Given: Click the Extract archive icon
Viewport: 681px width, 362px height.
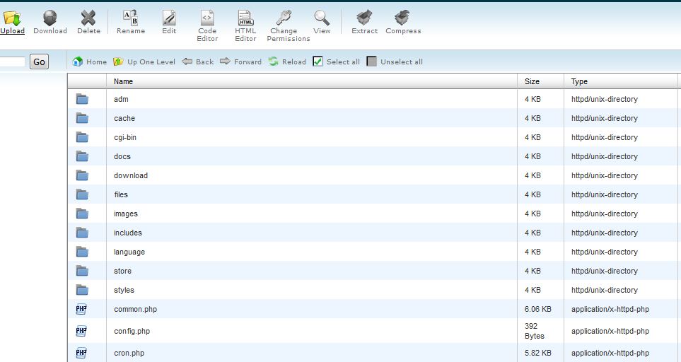Looking at the screenshot, I should point(364,18).
